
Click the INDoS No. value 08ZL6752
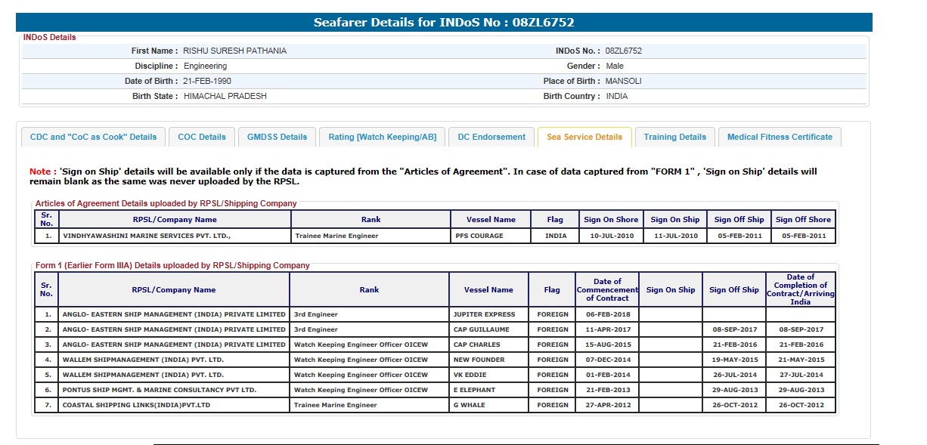[623, 51]
